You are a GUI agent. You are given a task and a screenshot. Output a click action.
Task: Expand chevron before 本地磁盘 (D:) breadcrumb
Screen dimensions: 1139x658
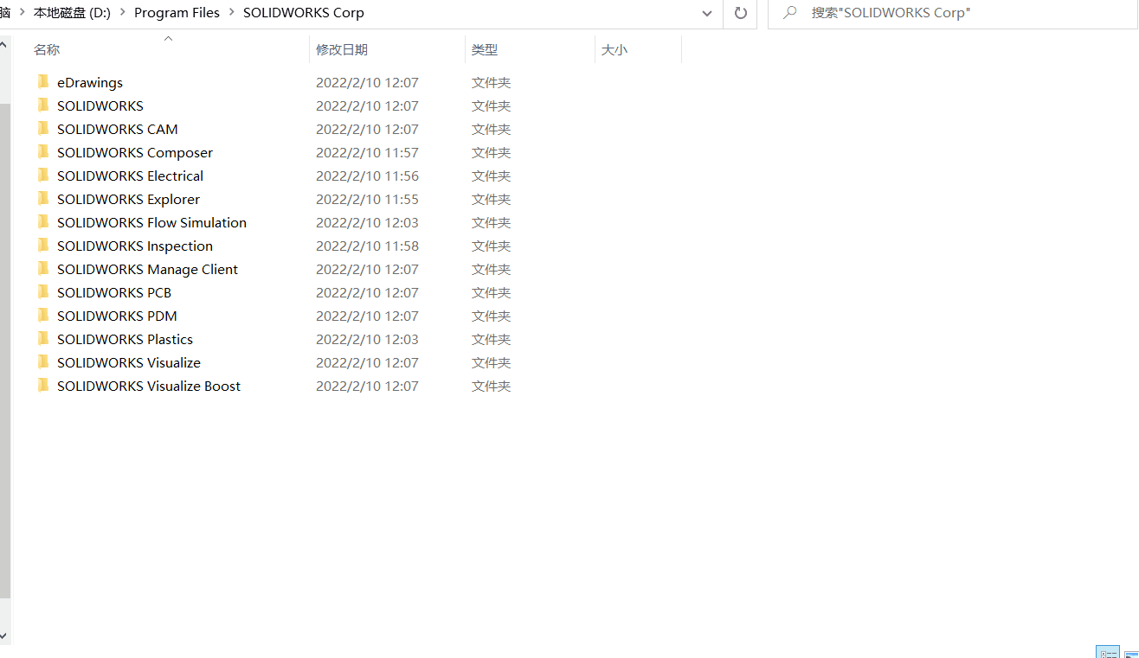(x=22, y=13)
